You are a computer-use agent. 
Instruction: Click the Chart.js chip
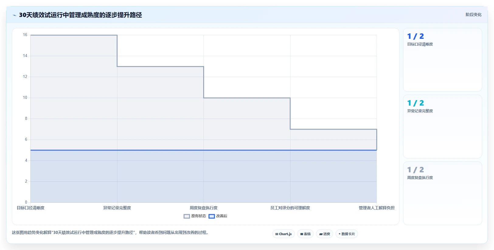coord(284,234)
